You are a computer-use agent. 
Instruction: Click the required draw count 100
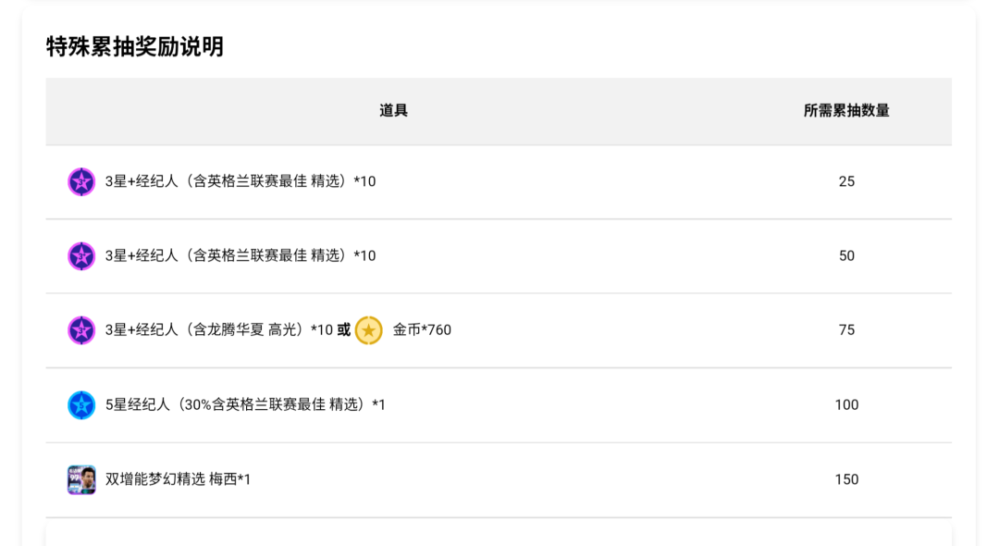tap(846, 404)
